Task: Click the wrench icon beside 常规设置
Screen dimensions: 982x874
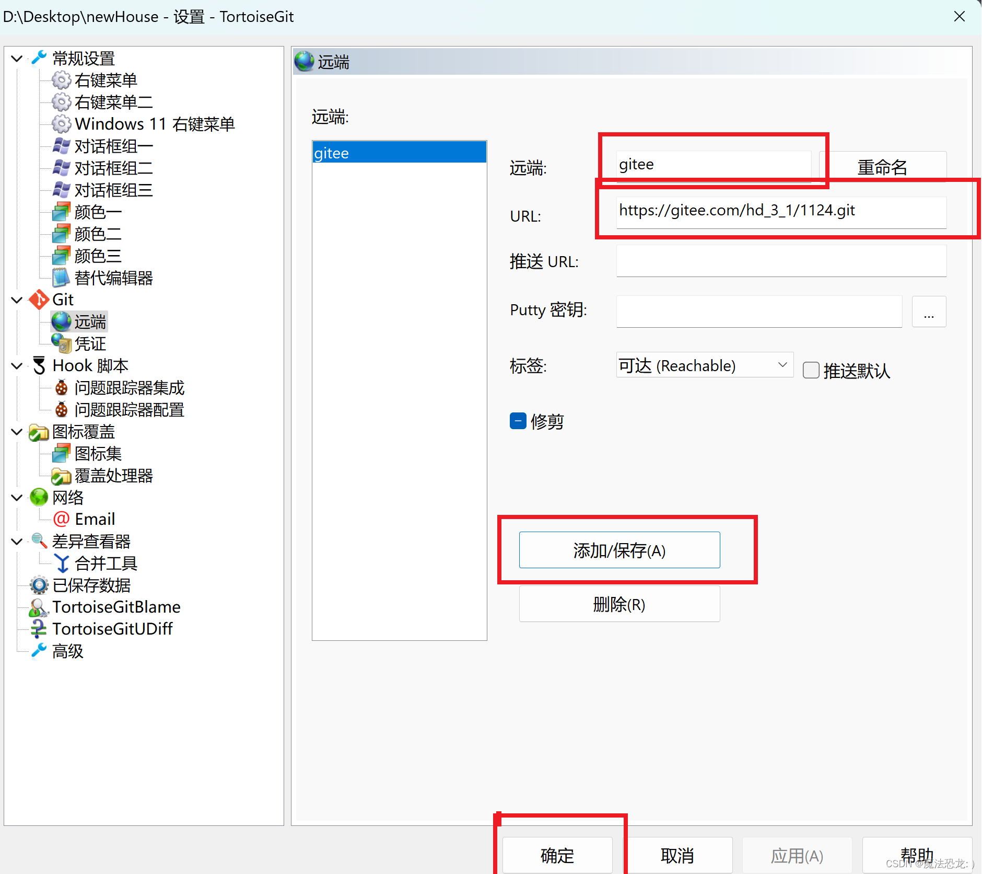Action: [x=39, y=57]
